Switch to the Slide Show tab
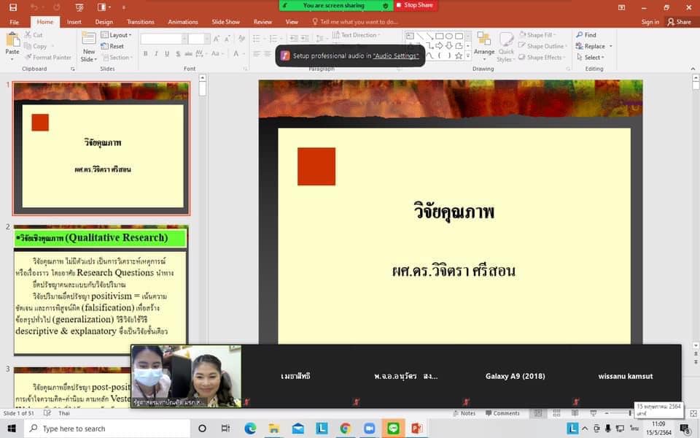Viewport: 700px width, 438px height. point(225,22)
